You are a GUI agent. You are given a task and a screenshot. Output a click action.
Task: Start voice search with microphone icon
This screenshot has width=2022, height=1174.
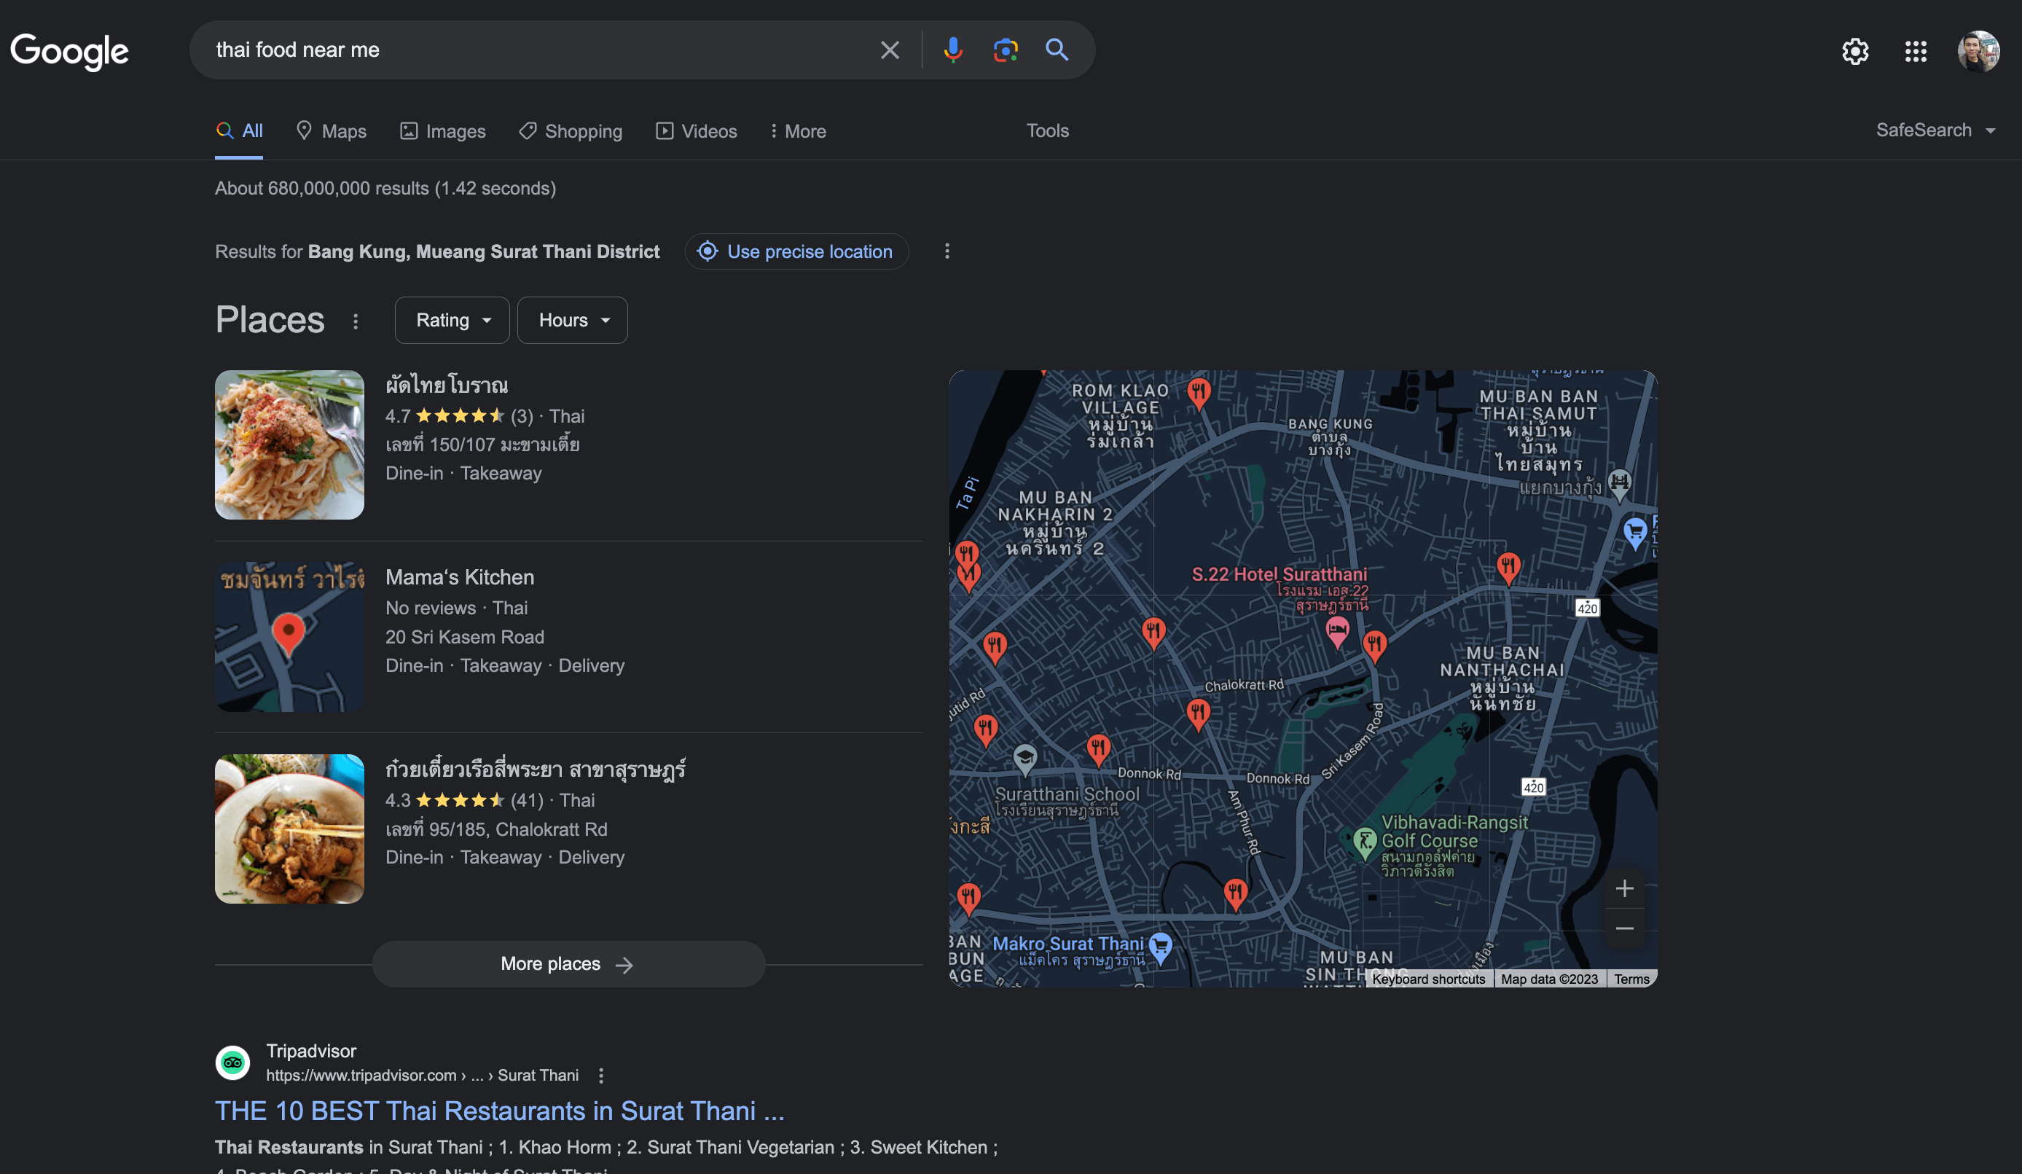[952, 50]
